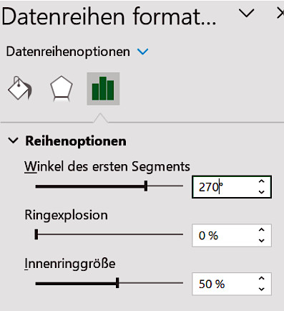Decrease Winkel des ersten Segments value

click(x=262, y=192)
